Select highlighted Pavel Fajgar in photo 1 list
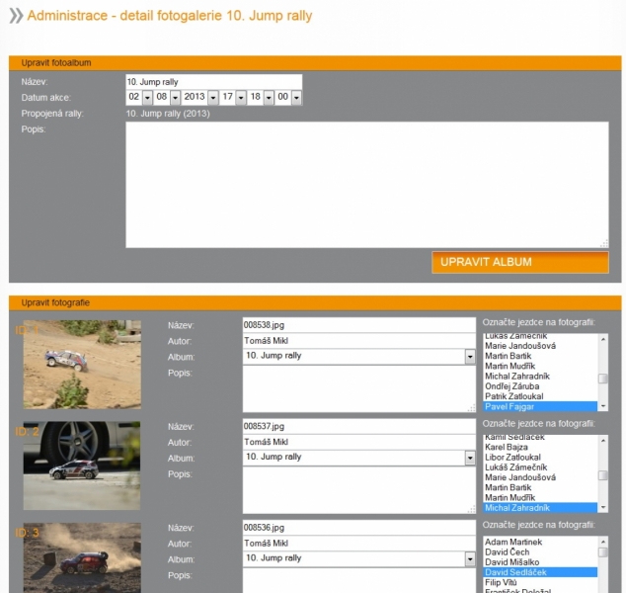626x593 pixels. (x=540, y=407)
